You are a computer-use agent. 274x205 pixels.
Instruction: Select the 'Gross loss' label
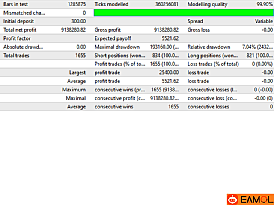199,30
